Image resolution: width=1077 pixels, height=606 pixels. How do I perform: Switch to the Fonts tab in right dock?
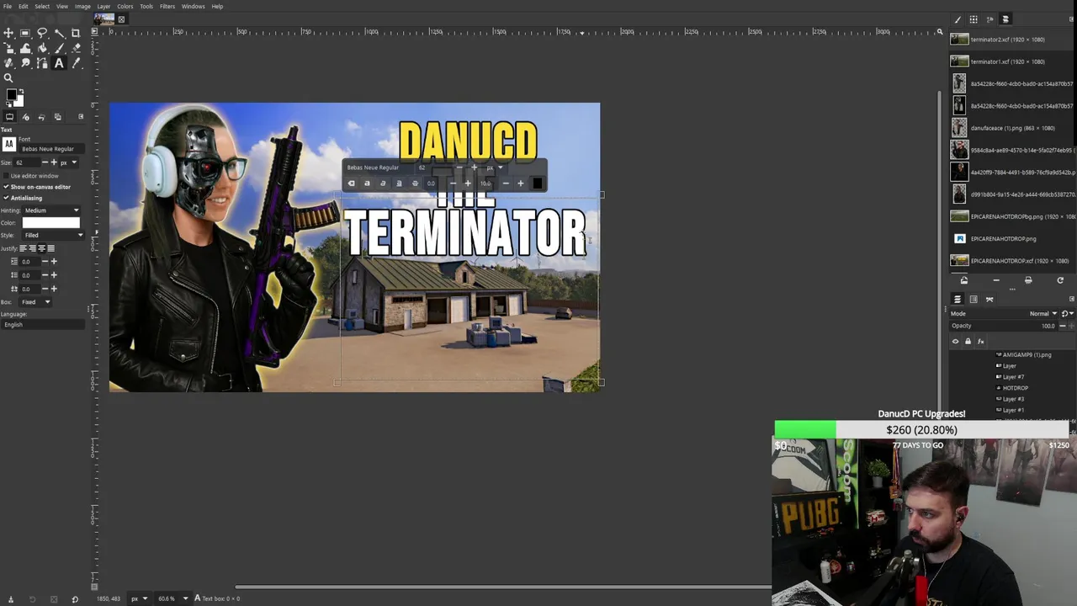[989, 19]
